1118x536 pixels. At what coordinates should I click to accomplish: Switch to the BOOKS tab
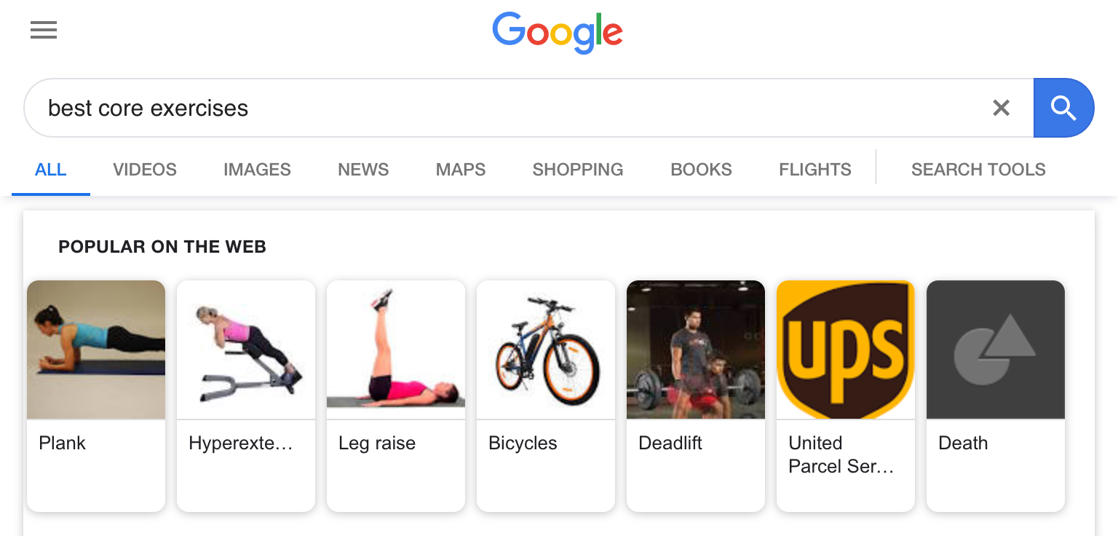[x=701, y=170]
